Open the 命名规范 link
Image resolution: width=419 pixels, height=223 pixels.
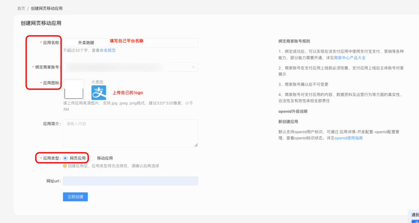click(108, 50)
